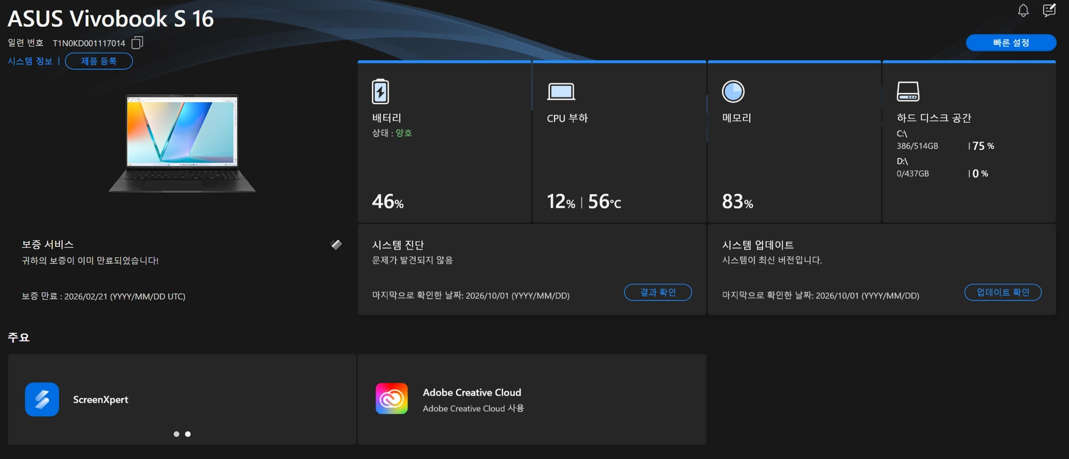1069x459 pixels.
Task: Click the battery status icon
Action: click(x=381, y=92)
